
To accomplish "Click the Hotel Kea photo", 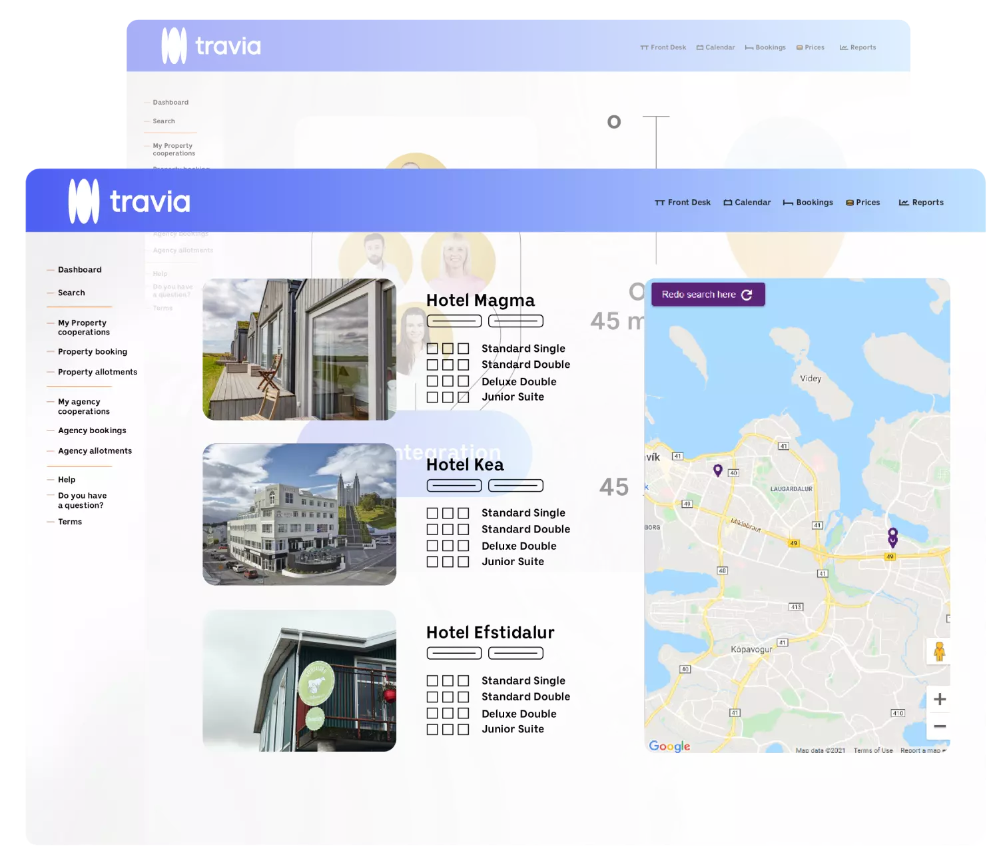I will (300, 514).
